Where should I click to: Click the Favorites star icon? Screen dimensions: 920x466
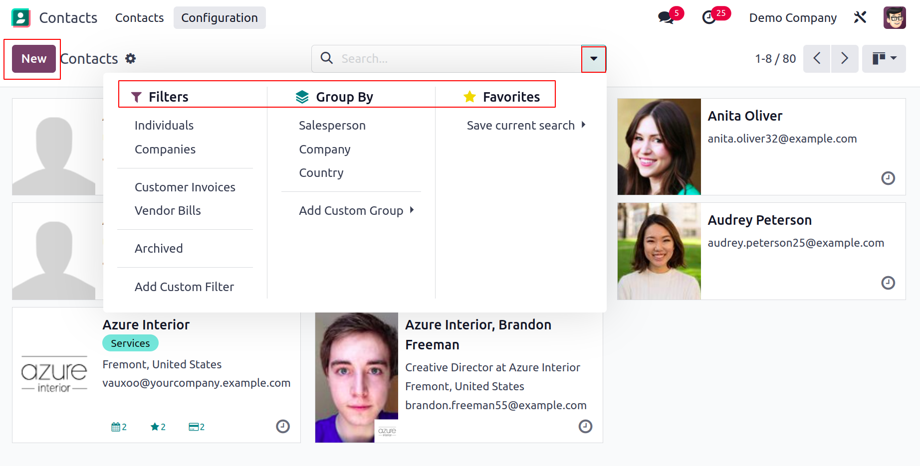coord(469,97)
